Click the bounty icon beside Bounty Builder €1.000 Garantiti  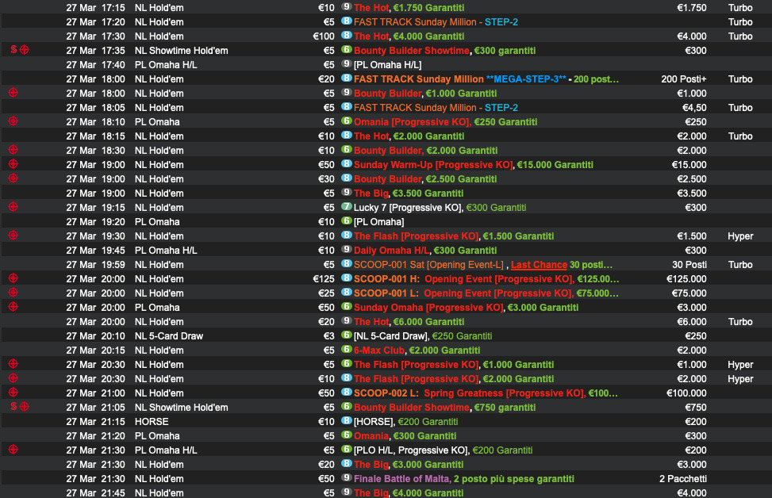click(x=13, y=92)
